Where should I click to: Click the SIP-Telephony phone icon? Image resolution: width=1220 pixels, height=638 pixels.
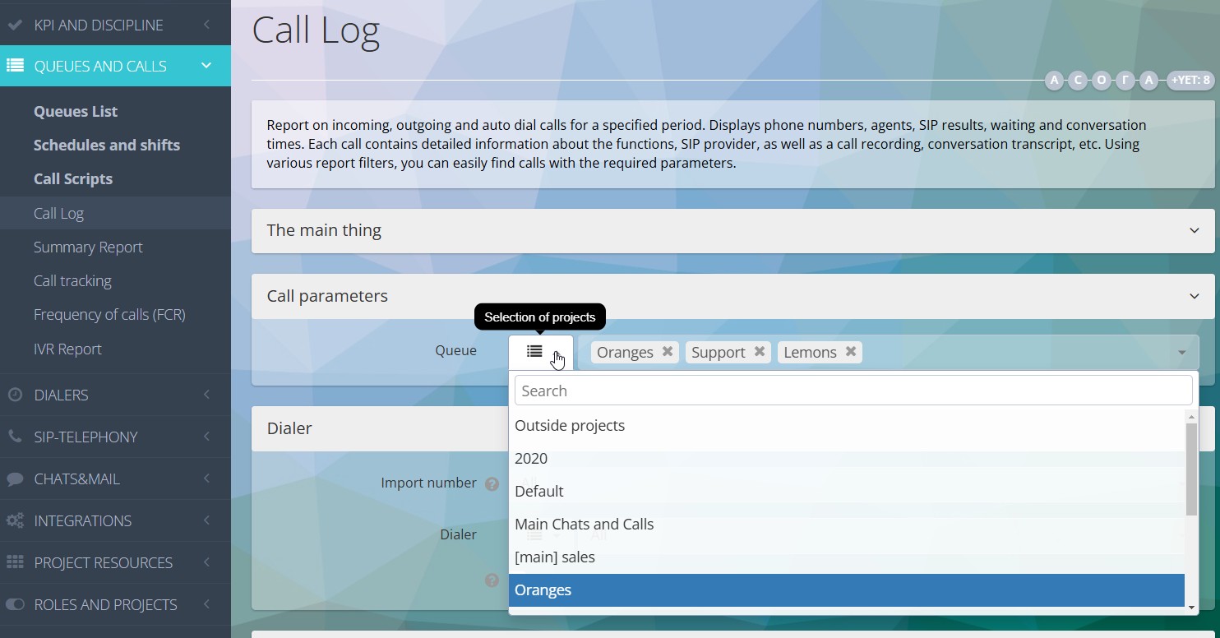pyautogui.click(x=14, y=437)
